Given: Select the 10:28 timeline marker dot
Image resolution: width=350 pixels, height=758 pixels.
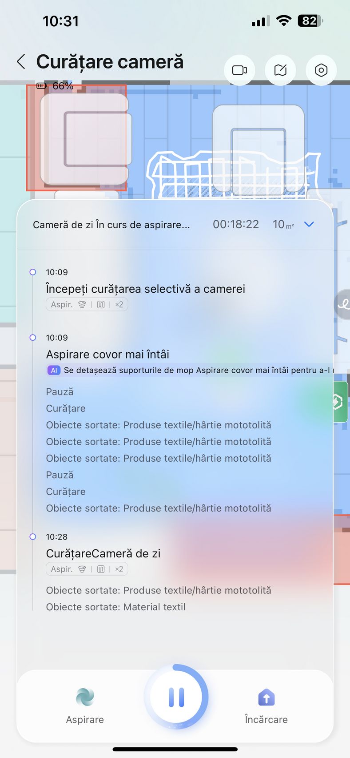Looking at the screenshot, I should tap(33, 537).
